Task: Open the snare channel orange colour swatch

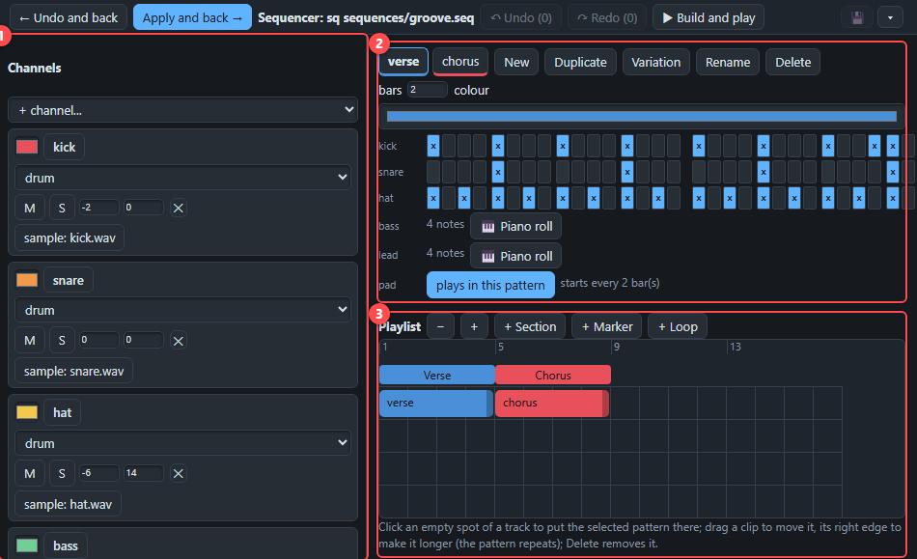Action: (x=27, y=280)
